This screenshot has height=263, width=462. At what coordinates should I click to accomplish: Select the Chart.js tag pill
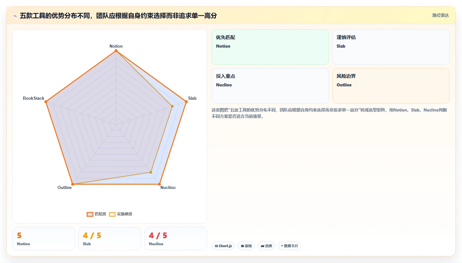click(x=223, y=246)
